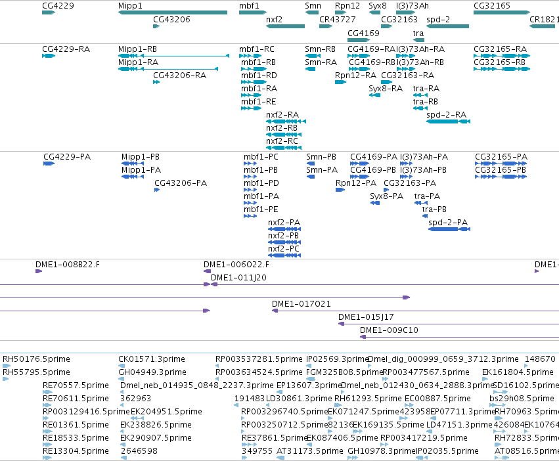Select the RE13304.5prime EST label
Screen dimensions: 559x461
(76, 451)
